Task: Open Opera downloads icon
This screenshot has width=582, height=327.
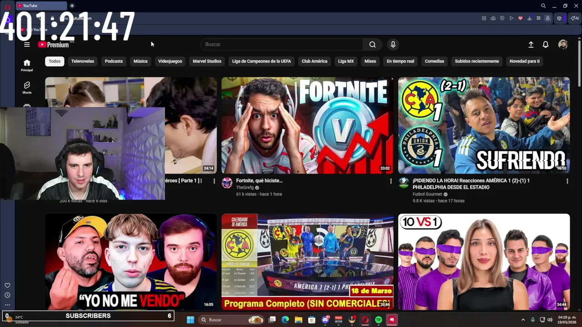Action: point(529,18)
